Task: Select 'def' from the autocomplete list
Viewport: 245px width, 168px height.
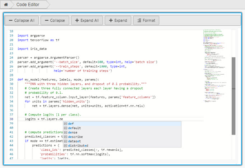Action: click(x=71, y=124)
